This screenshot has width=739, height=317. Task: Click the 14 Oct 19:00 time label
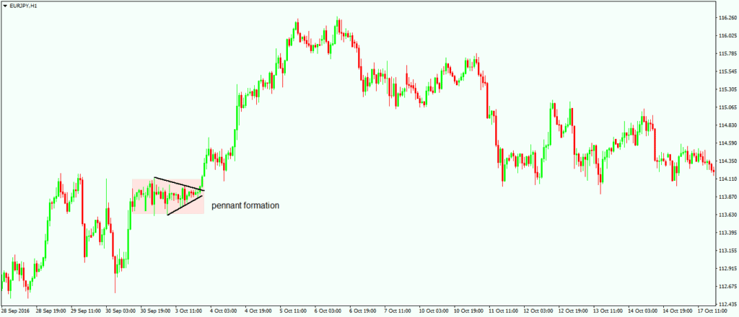[x=678, y=311]
